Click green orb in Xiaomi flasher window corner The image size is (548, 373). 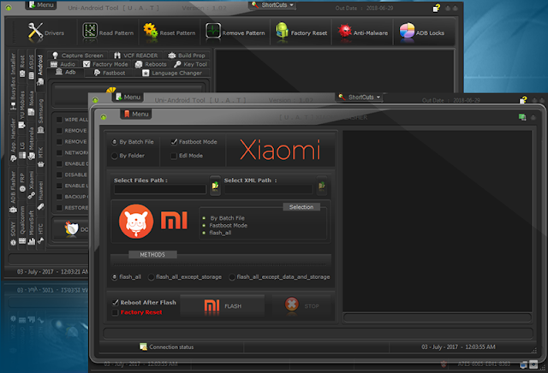point(104,117)
